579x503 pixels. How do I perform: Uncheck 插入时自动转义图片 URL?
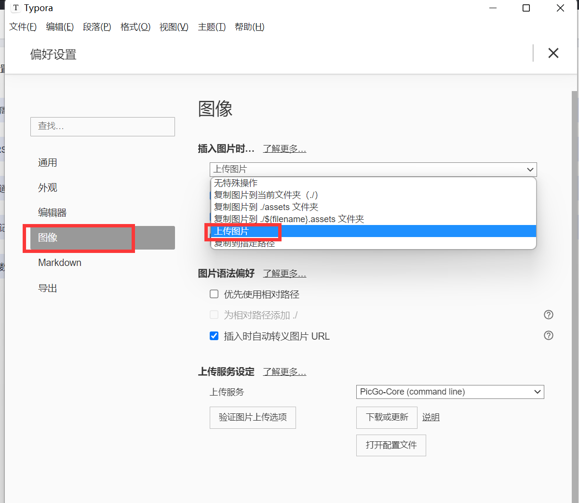click(x=214, y=336)
